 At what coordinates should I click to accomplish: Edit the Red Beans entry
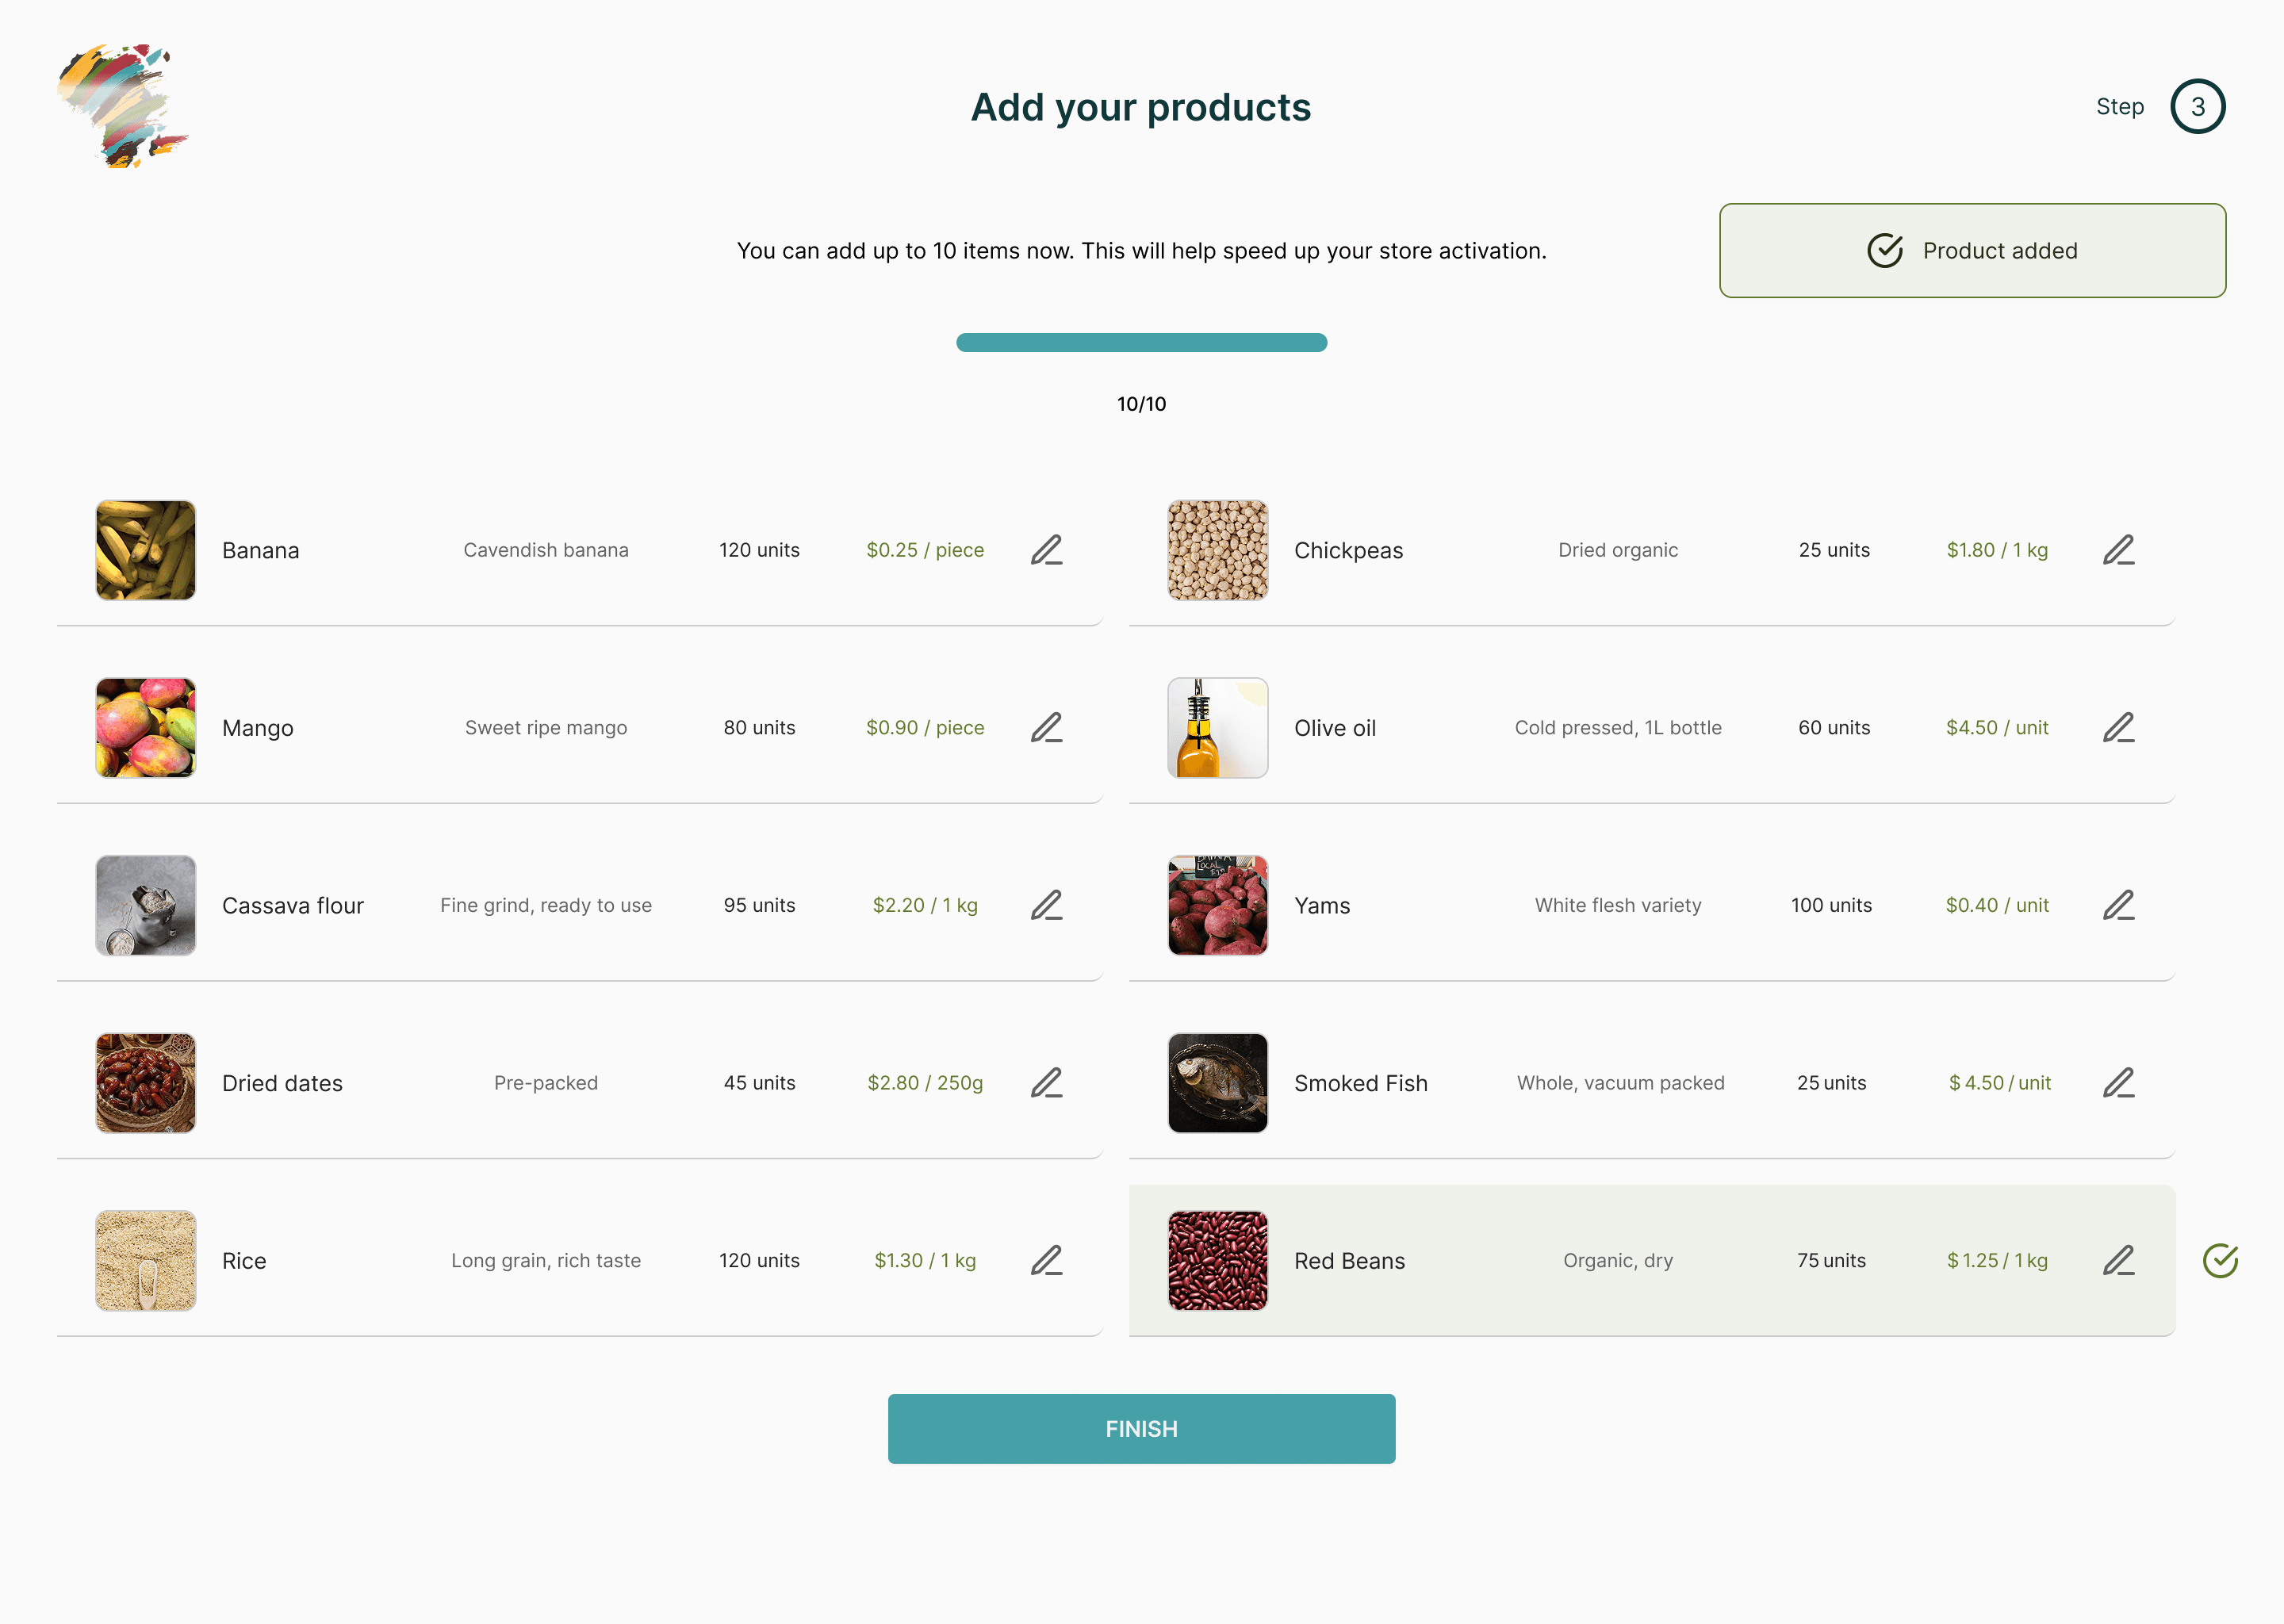point(2118,1260)
